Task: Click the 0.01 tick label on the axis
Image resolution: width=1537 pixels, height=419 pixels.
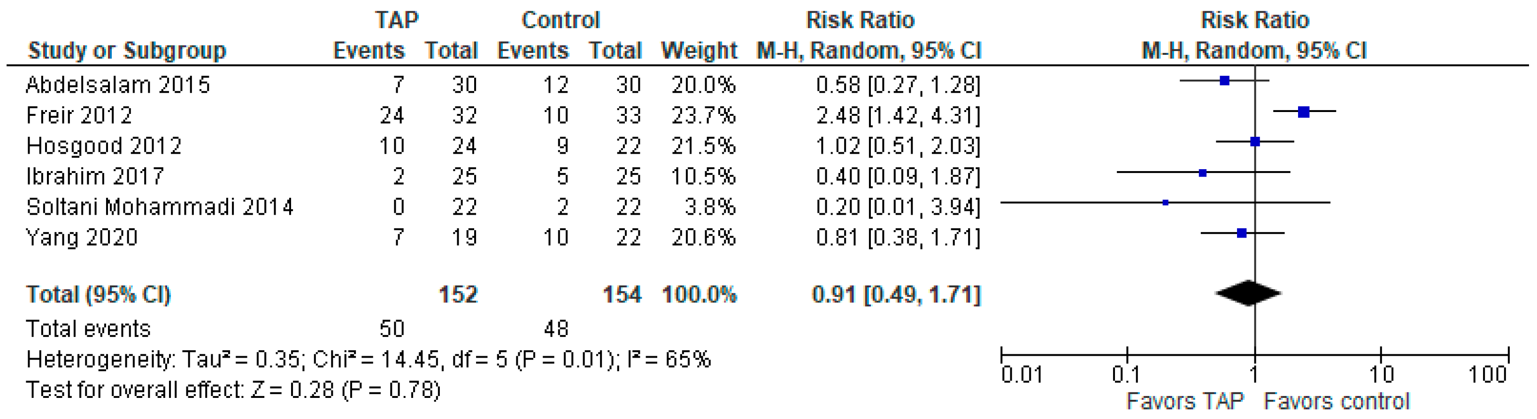Action: 1022,375
